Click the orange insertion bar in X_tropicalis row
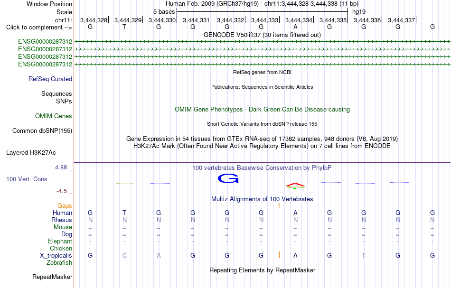Viewport: 451px width, 288px height. 279,255
